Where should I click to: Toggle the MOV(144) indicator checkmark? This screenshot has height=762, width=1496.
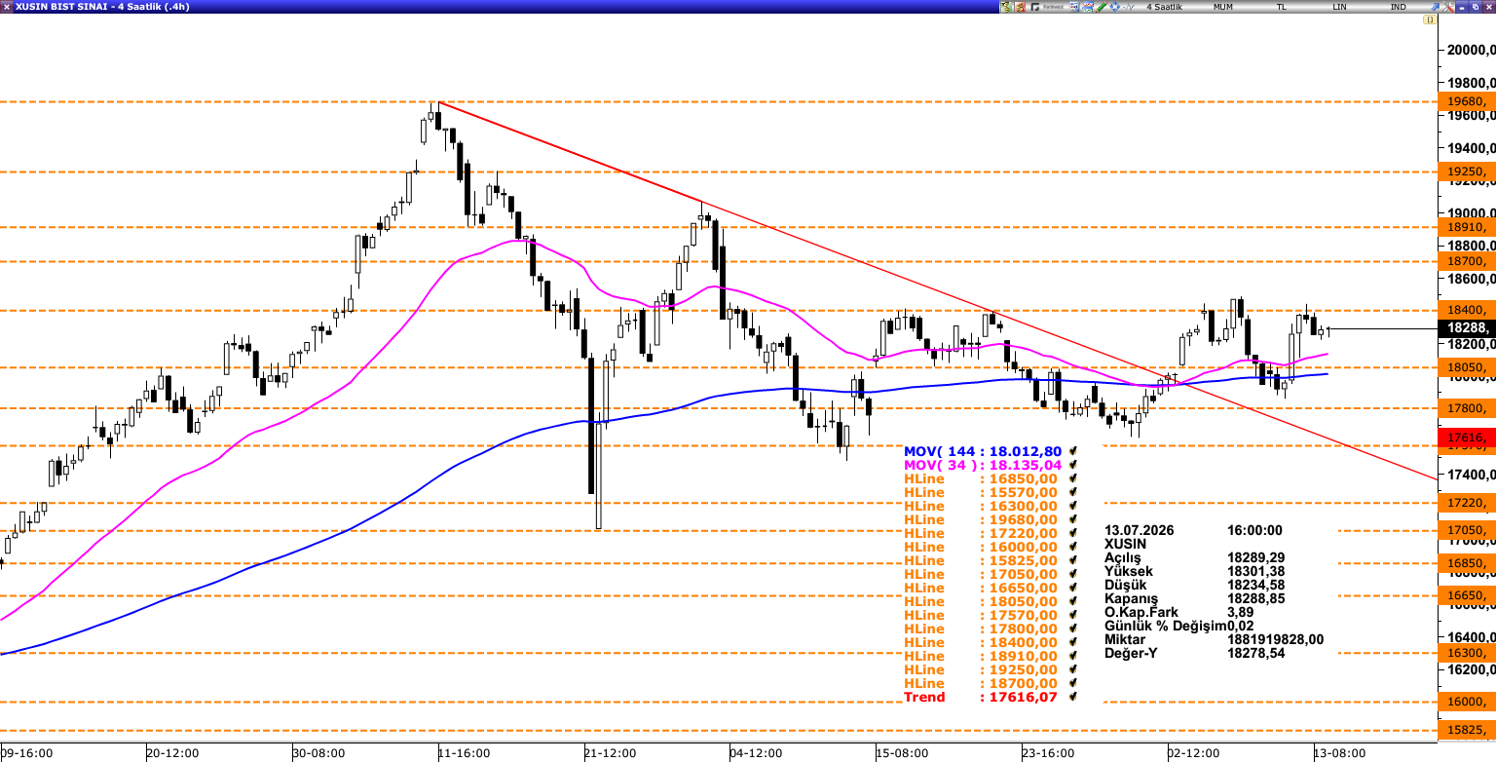(1072, 451)
